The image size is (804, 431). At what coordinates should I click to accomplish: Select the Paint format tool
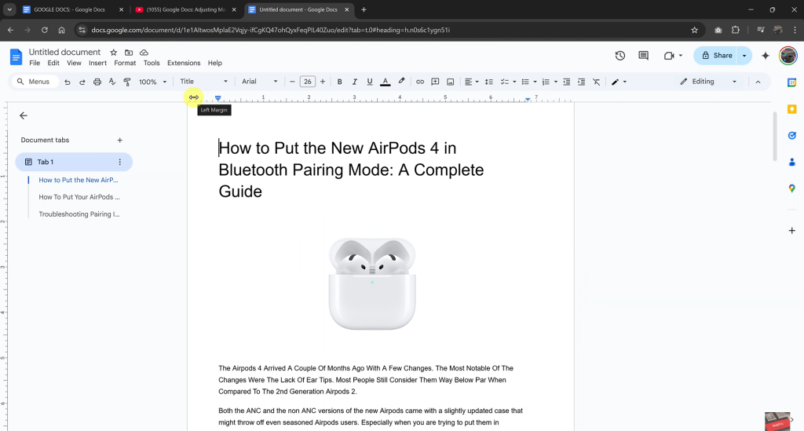click(x=127, y=82)
